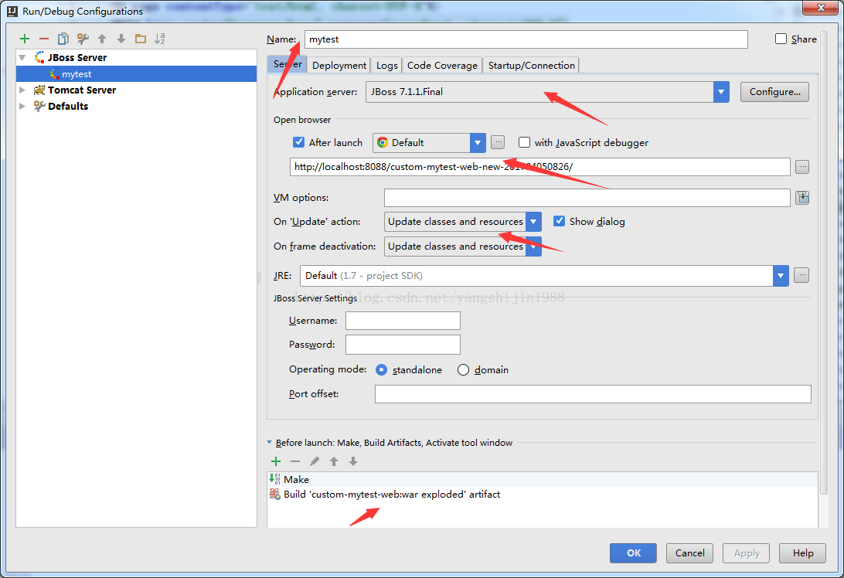The width and height of the screenshot is (844, 578).
Task: Open the JRE dropdown
Action: [x=781, y=276]
